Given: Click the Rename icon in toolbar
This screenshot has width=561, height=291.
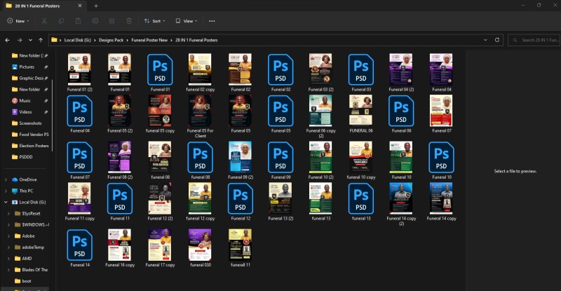Looking at the screenshot, I should 95,21.
